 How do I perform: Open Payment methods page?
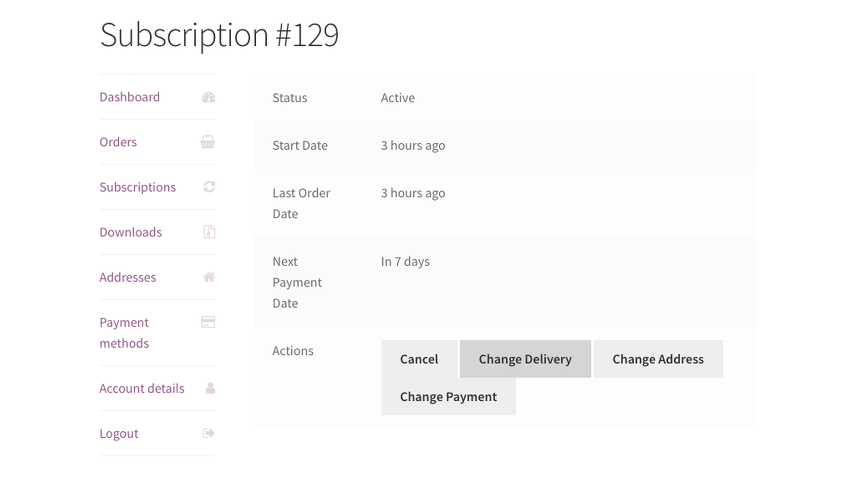pos(124,333)
